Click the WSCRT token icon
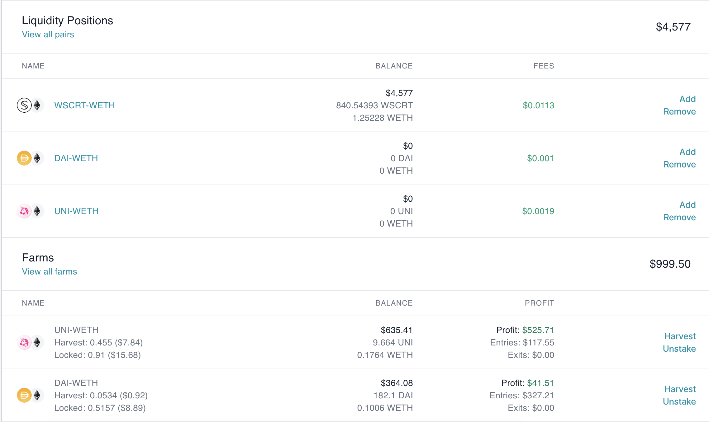Viewport: 709px width, 422px height. (24, 105)
